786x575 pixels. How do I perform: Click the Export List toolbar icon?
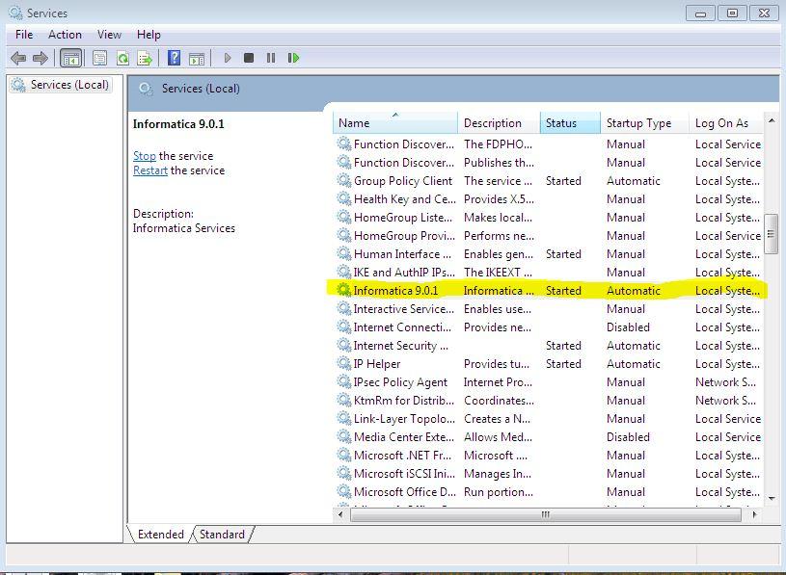[x=145, y=58]
